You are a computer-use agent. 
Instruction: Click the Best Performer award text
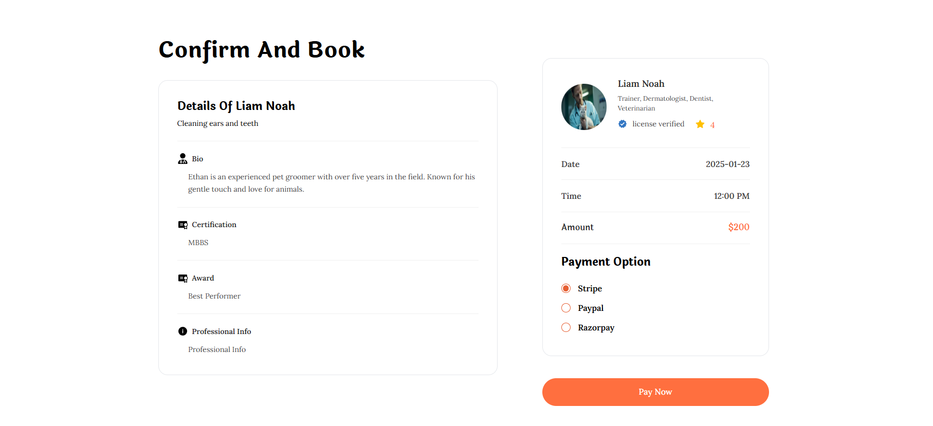point(214,296)
